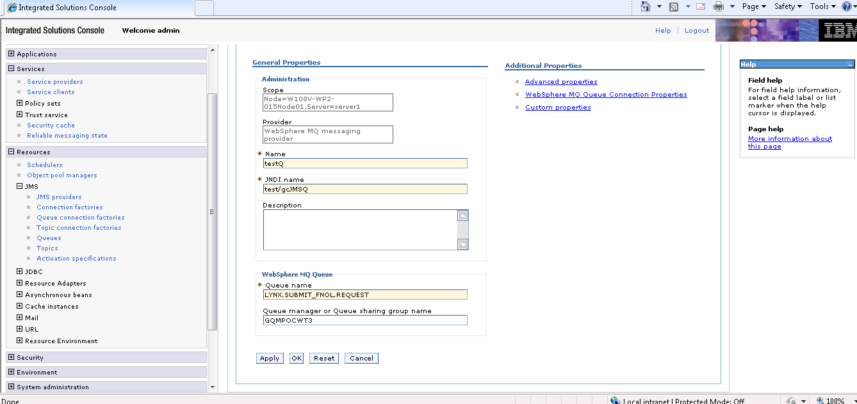Focus the Queue name field
857x404 pixels.
(365, 295)
